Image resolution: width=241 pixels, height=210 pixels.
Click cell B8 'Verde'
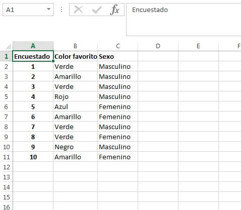(x=75, y=127)
